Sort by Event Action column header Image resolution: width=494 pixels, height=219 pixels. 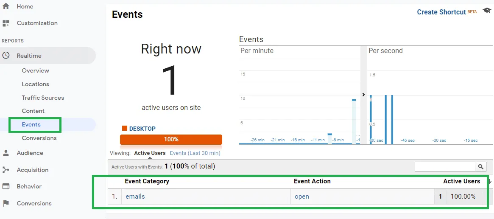pos(312,181)
